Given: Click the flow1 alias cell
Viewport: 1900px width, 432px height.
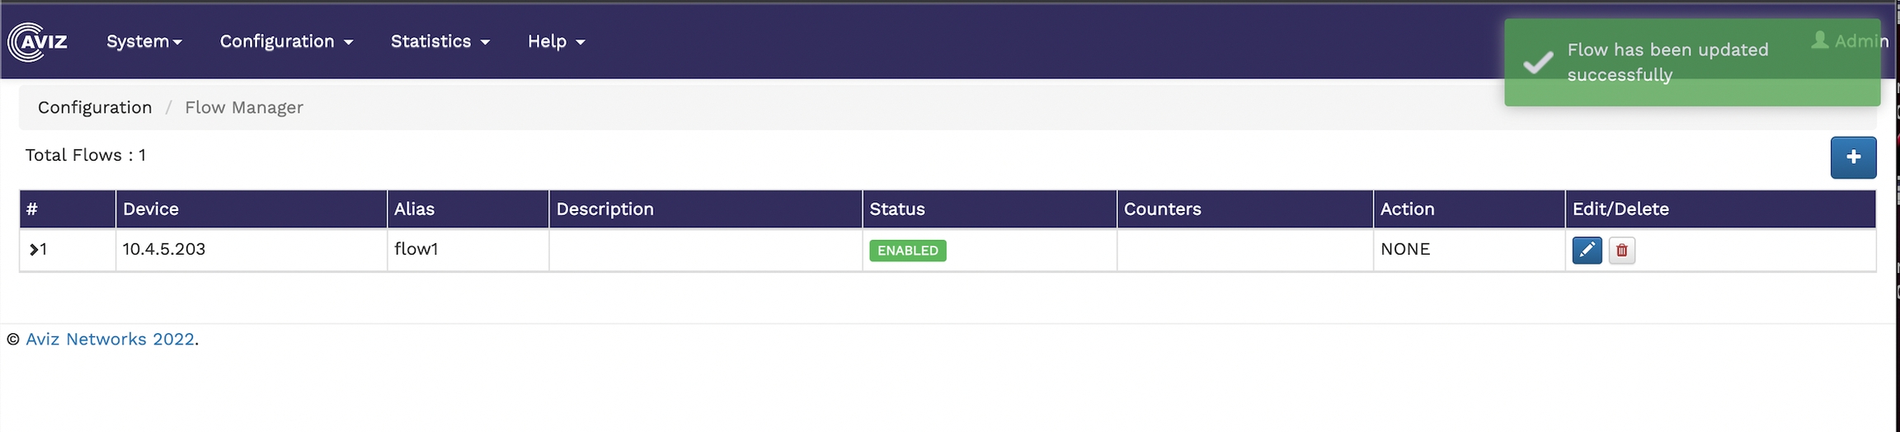Looking at the screenshot, I should pos(416,249).
